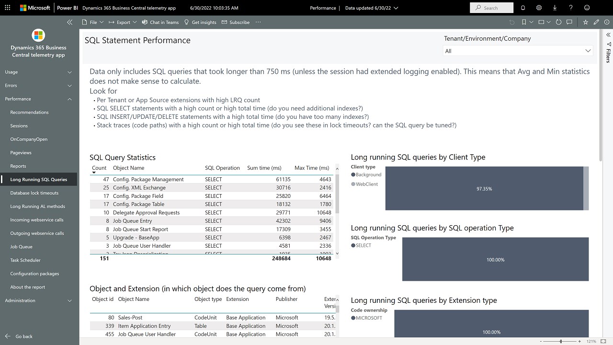This screenshot has width=613, height=345.
Task: Open the comments icon in toolbar
Action: [x=569, y=22]
